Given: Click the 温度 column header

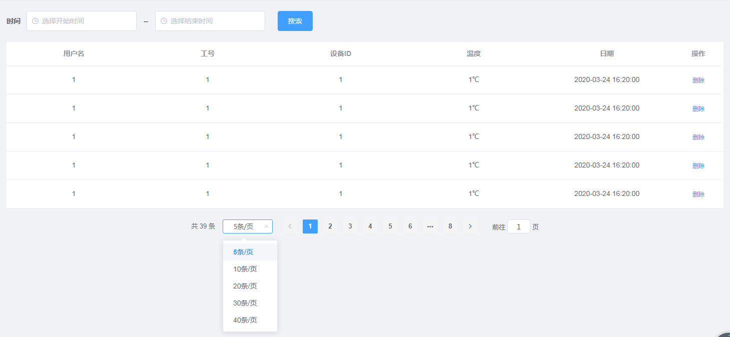Looking at the screenshot, I should click(x=473, y=53).
